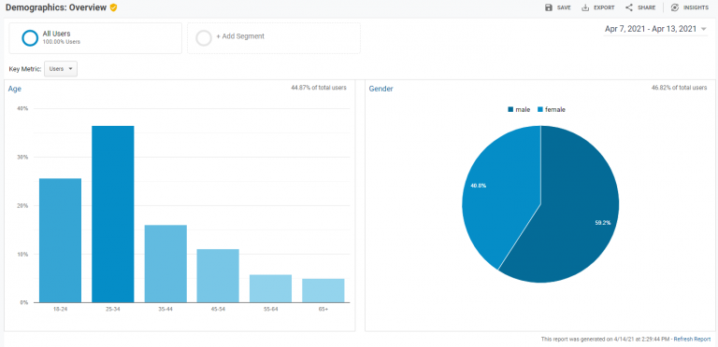Click the 25-34 age bar
This screenshot has height=347, width=718.
click(113, 215)
